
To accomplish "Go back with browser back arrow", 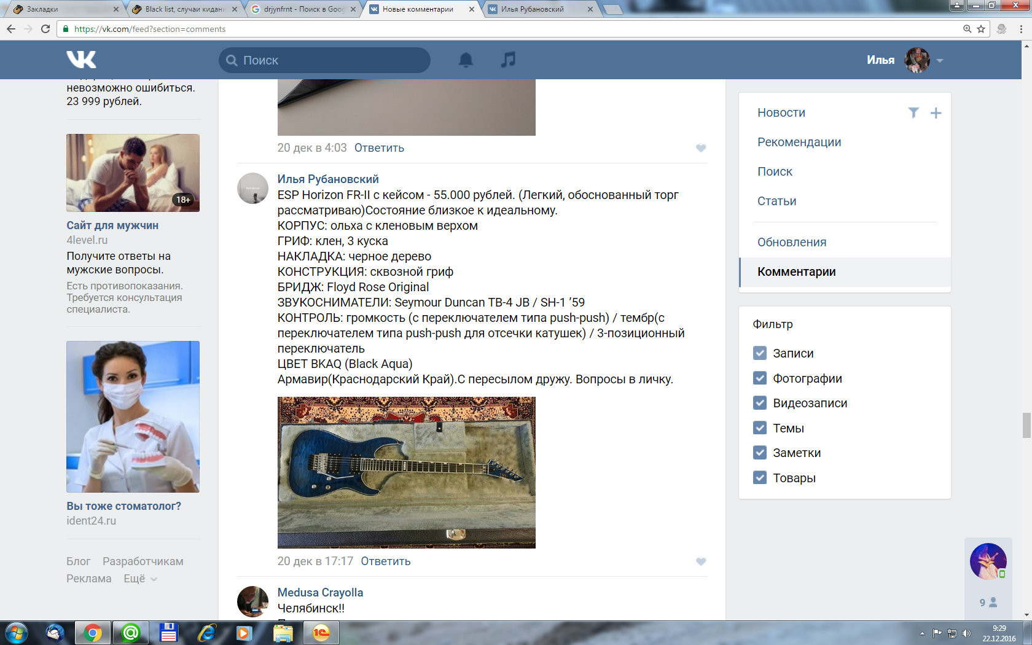I will (x=11, y=29).
